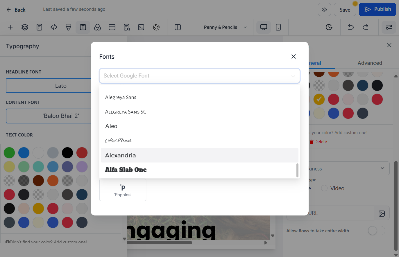
Task: Select Alegreya Sans font
Action: [200, 97]
